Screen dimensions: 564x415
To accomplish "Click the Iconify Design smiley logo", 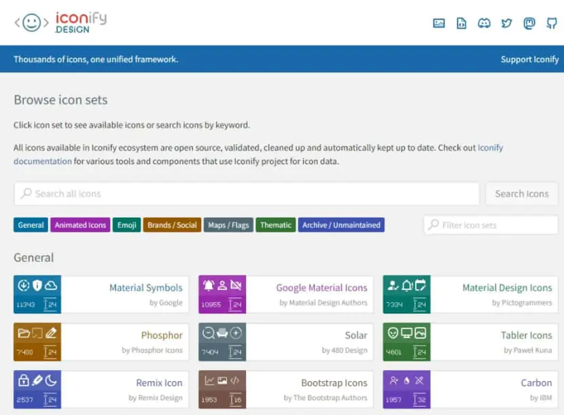I will (x=32, y=22).
